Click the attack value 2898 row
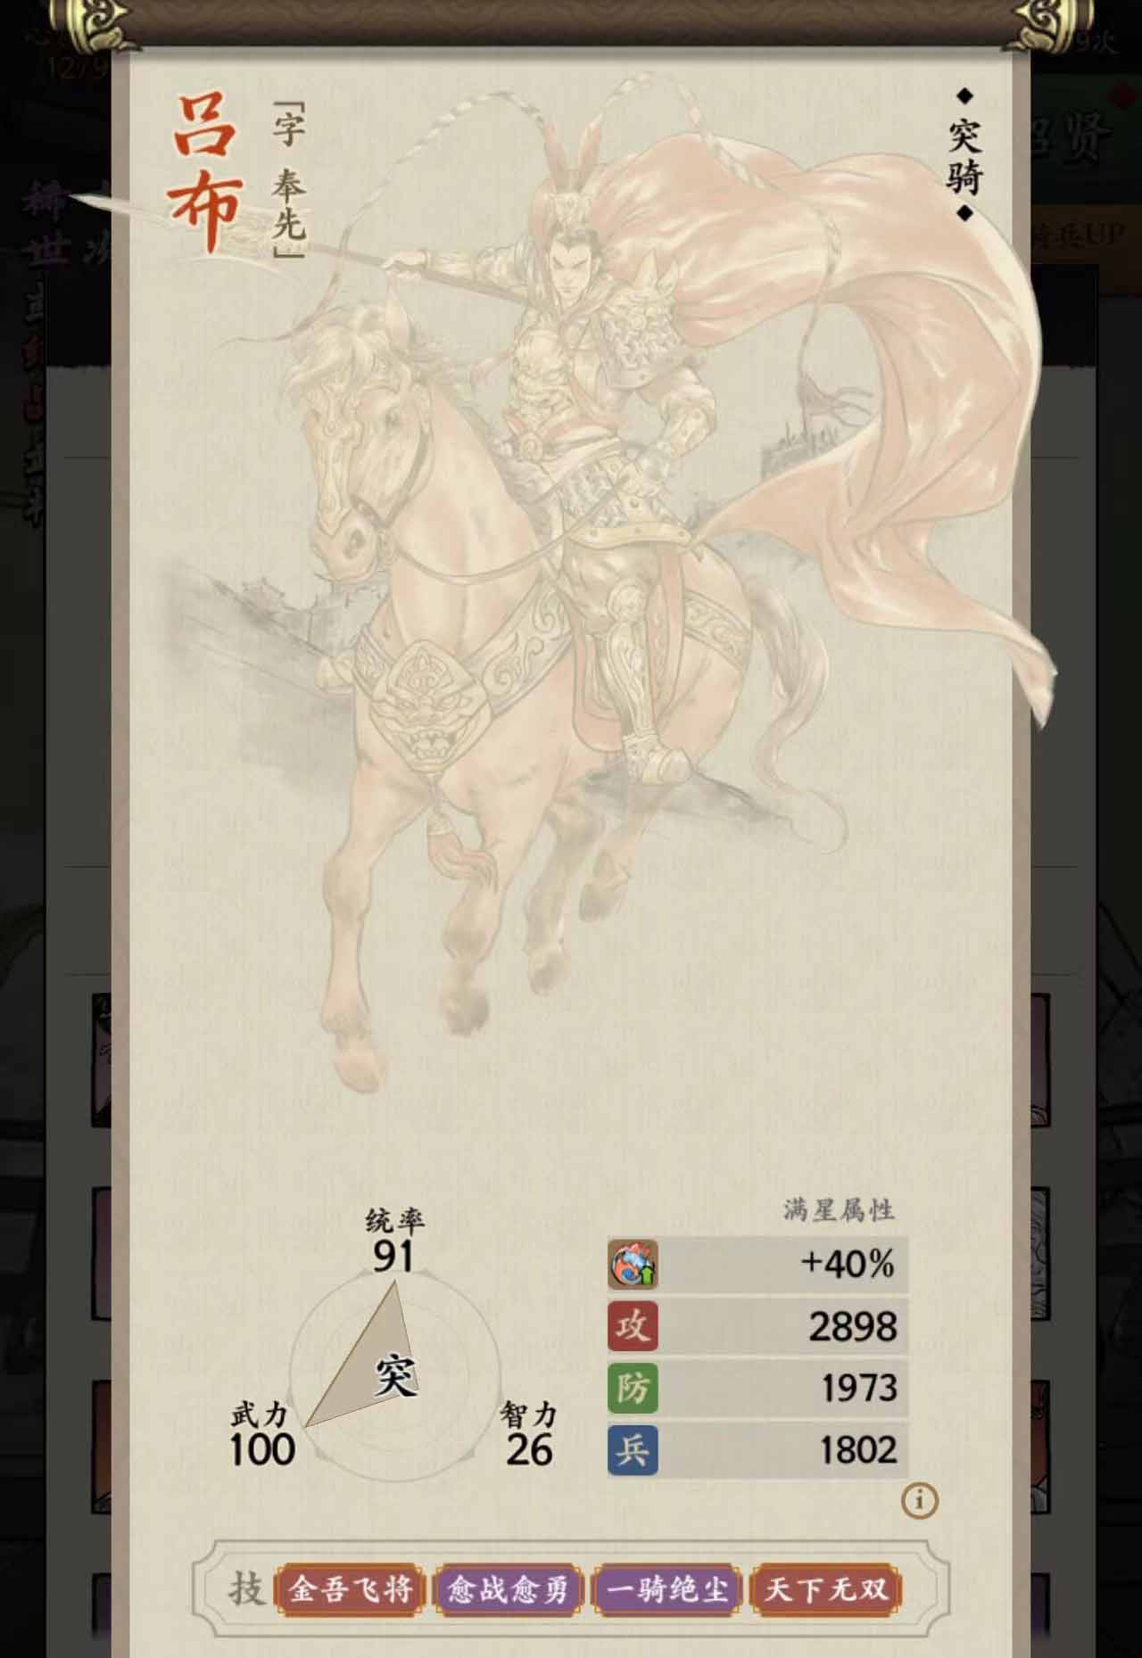This screenshot has width=1142, height=1658. coord(757,1326)
